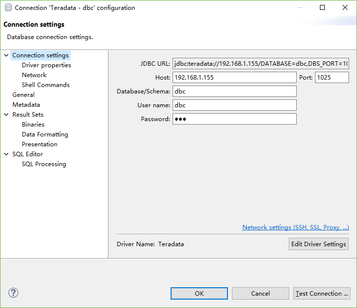357x308 pixels.
Task: Click the Host input field
Action: 234,78
